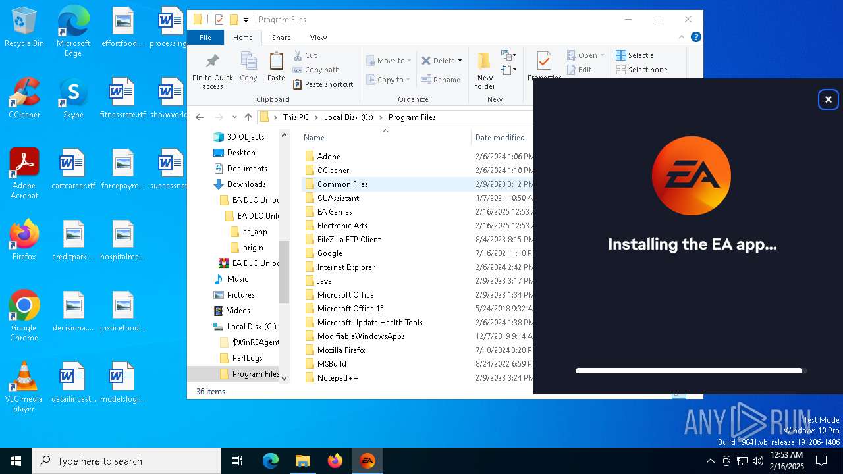Open the Delete dropdown arrow
The height and width of the screenshot is (474, 843).
tap(460, 61)
